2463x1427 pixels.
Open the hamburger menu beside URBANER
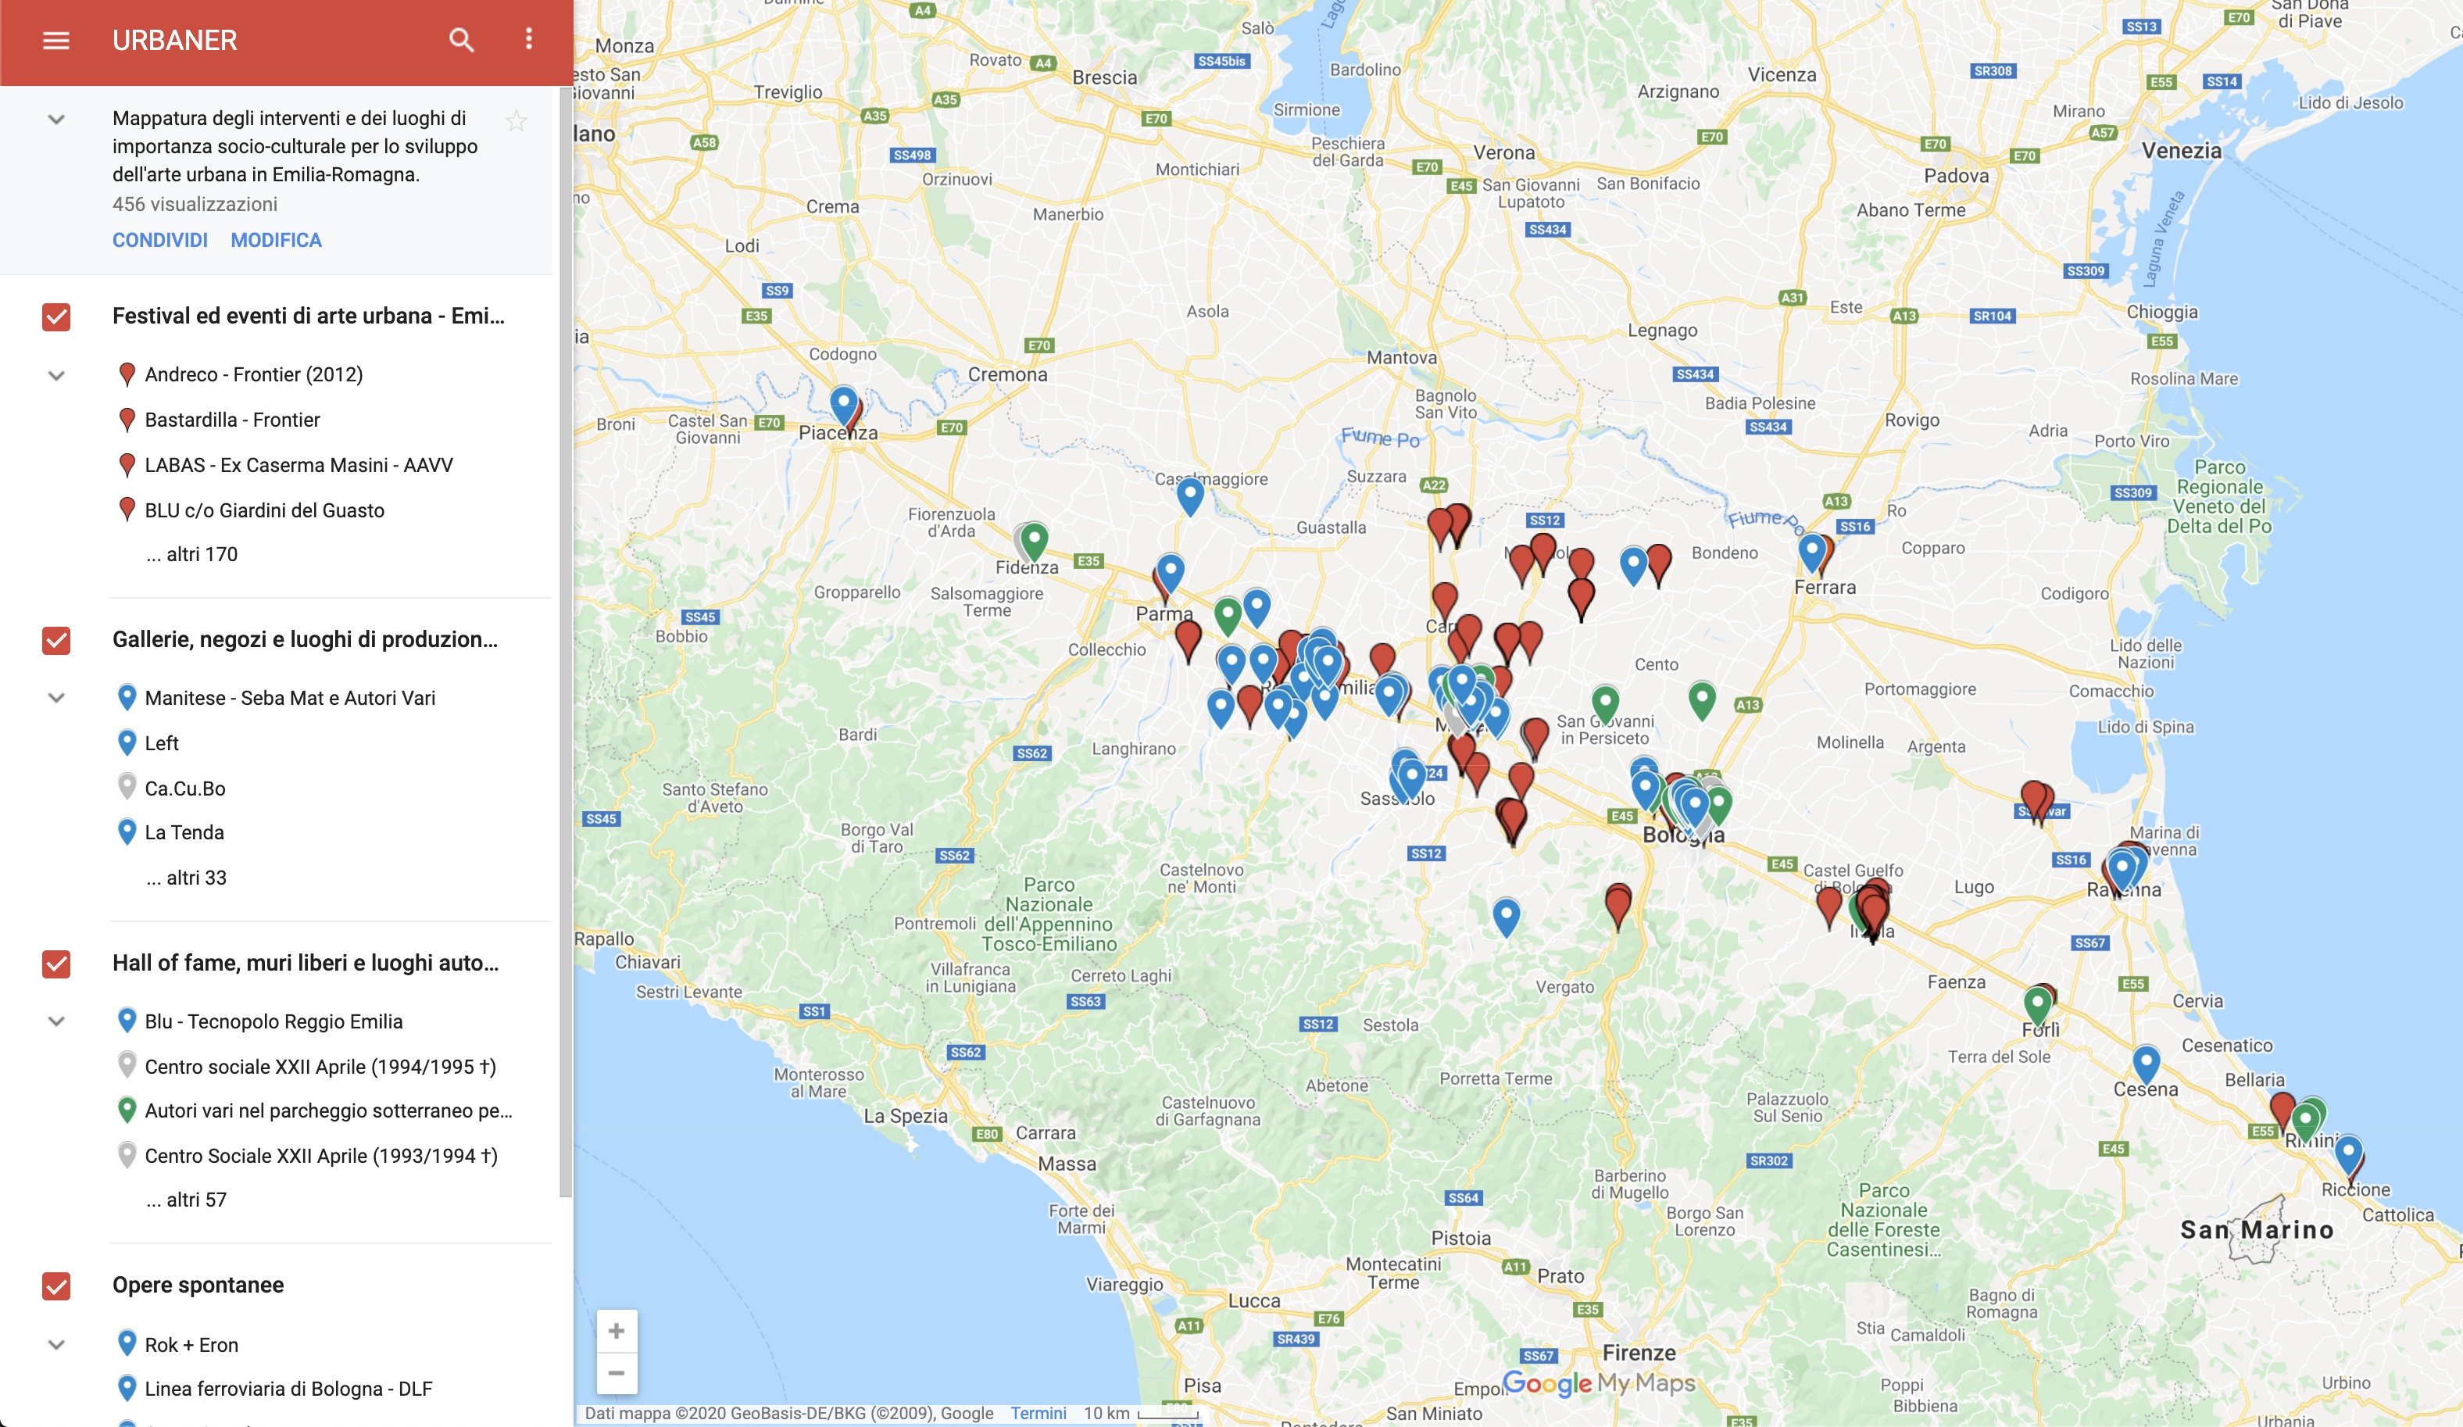55,40
